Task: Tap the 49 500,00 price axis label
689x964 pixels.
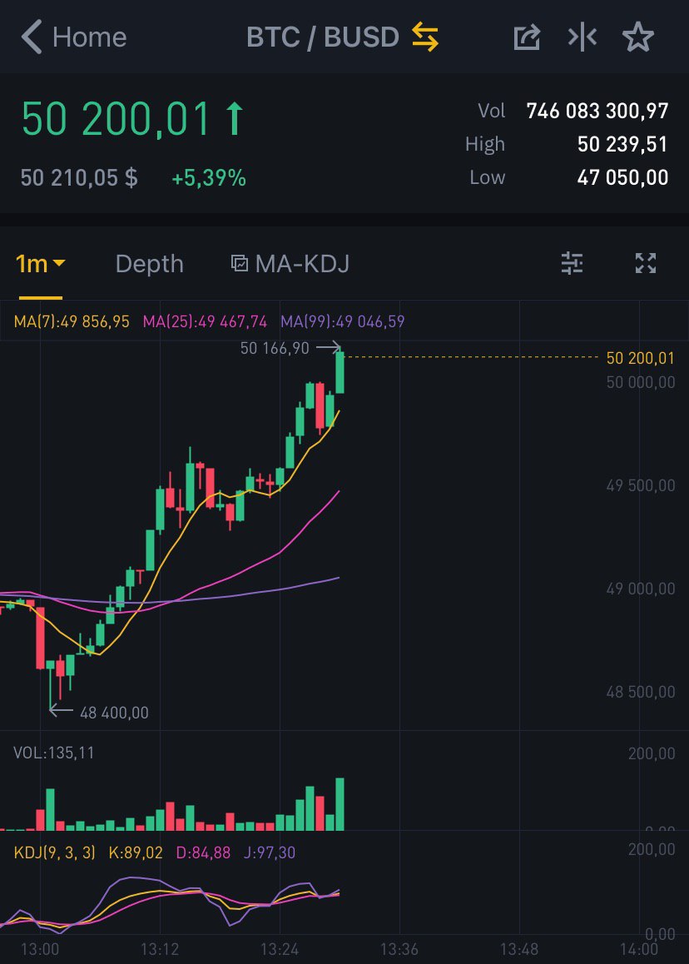Action: coord(641,485)
